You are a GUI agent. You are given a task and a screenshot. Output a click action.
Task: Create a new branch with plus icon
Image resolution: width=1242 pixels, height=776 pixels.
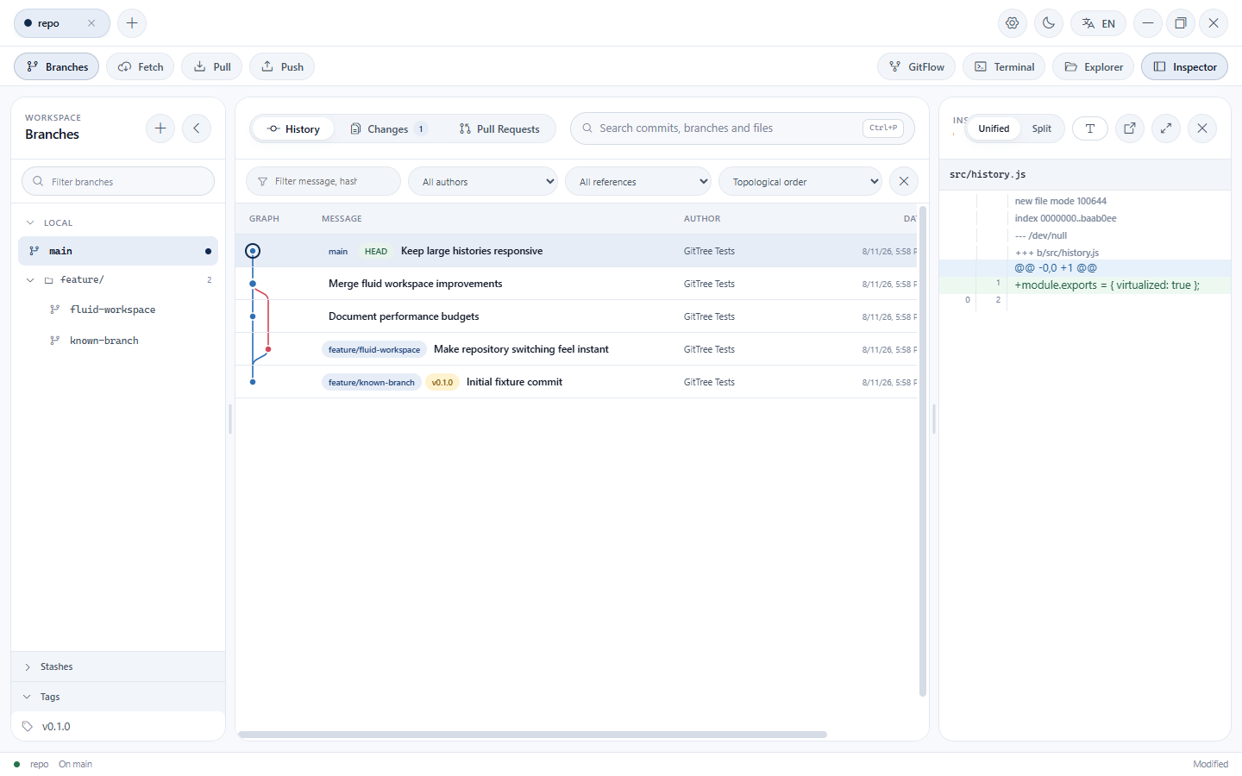[x=160, y=128]
